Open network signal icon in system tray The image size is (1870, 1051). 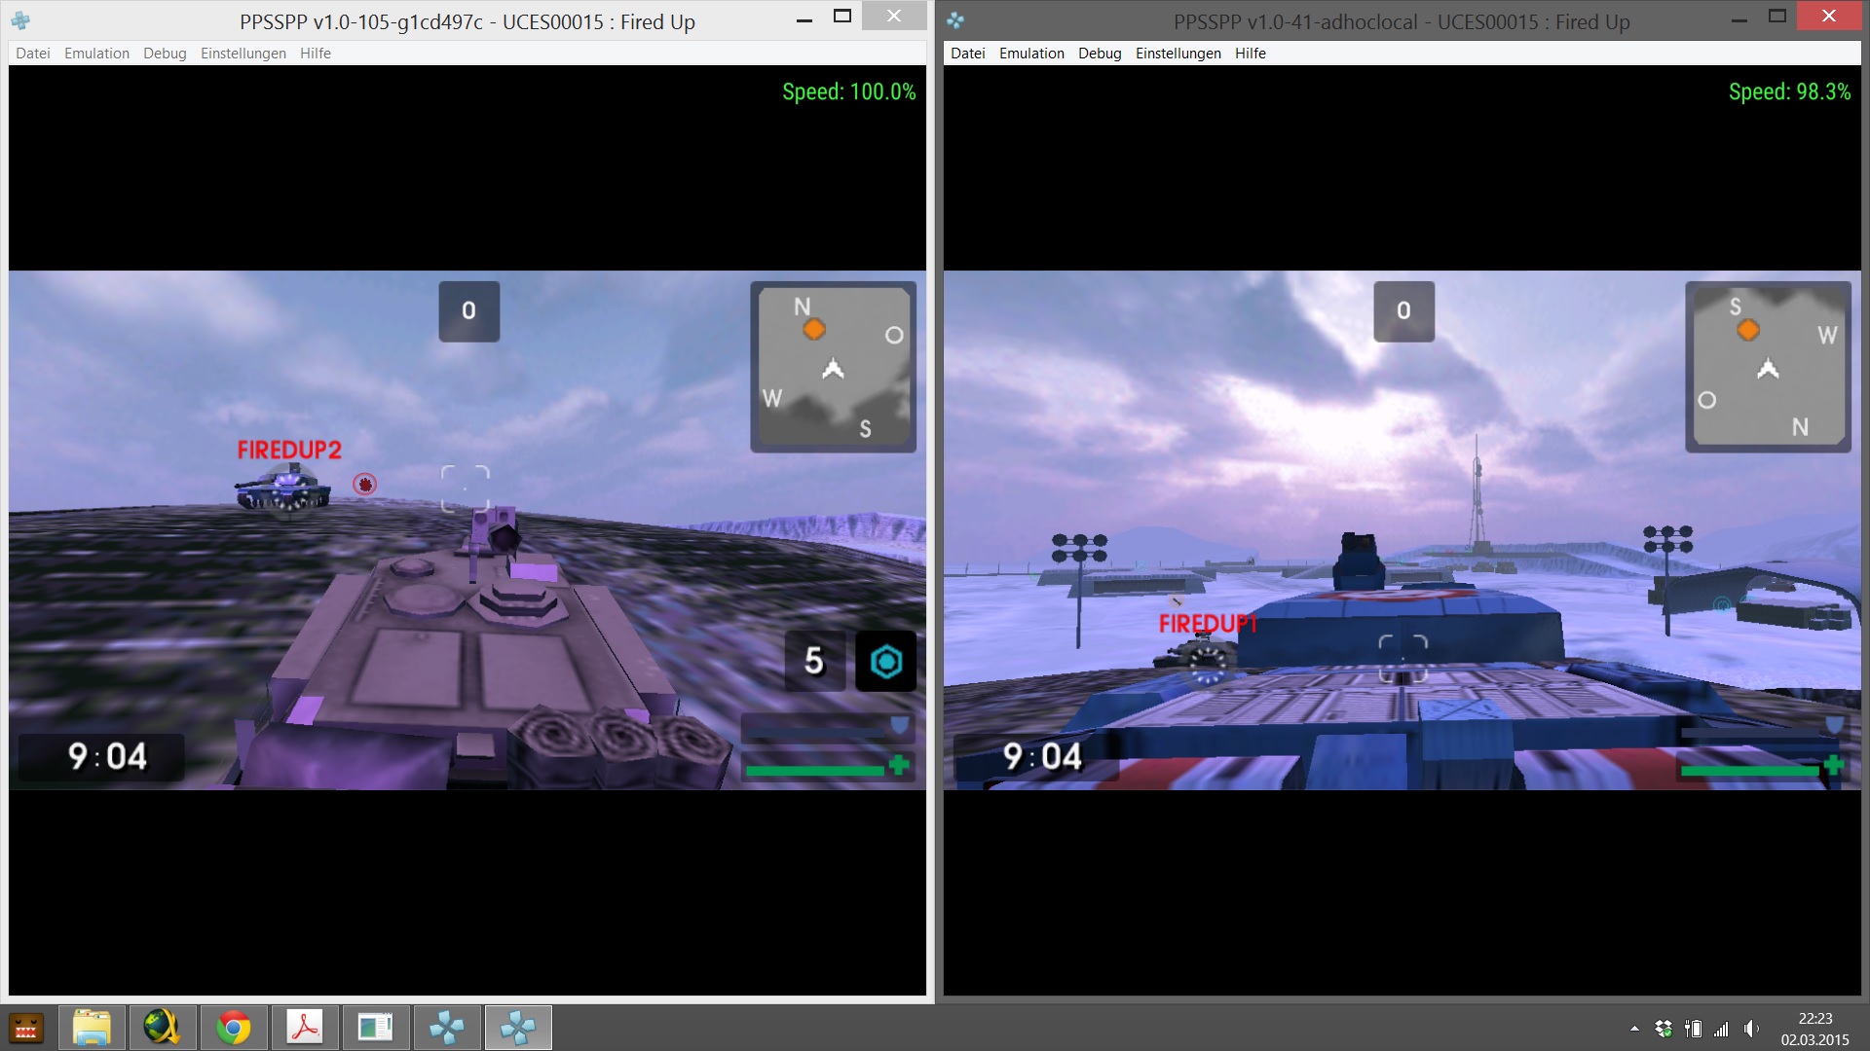point(1722,1029)
